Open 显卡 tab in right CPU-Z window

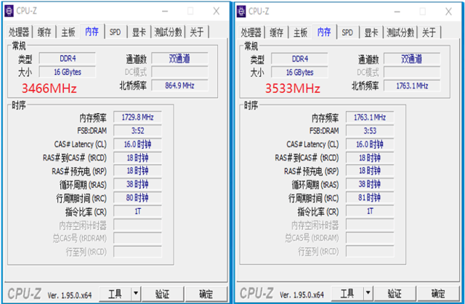tap(371, 32)
